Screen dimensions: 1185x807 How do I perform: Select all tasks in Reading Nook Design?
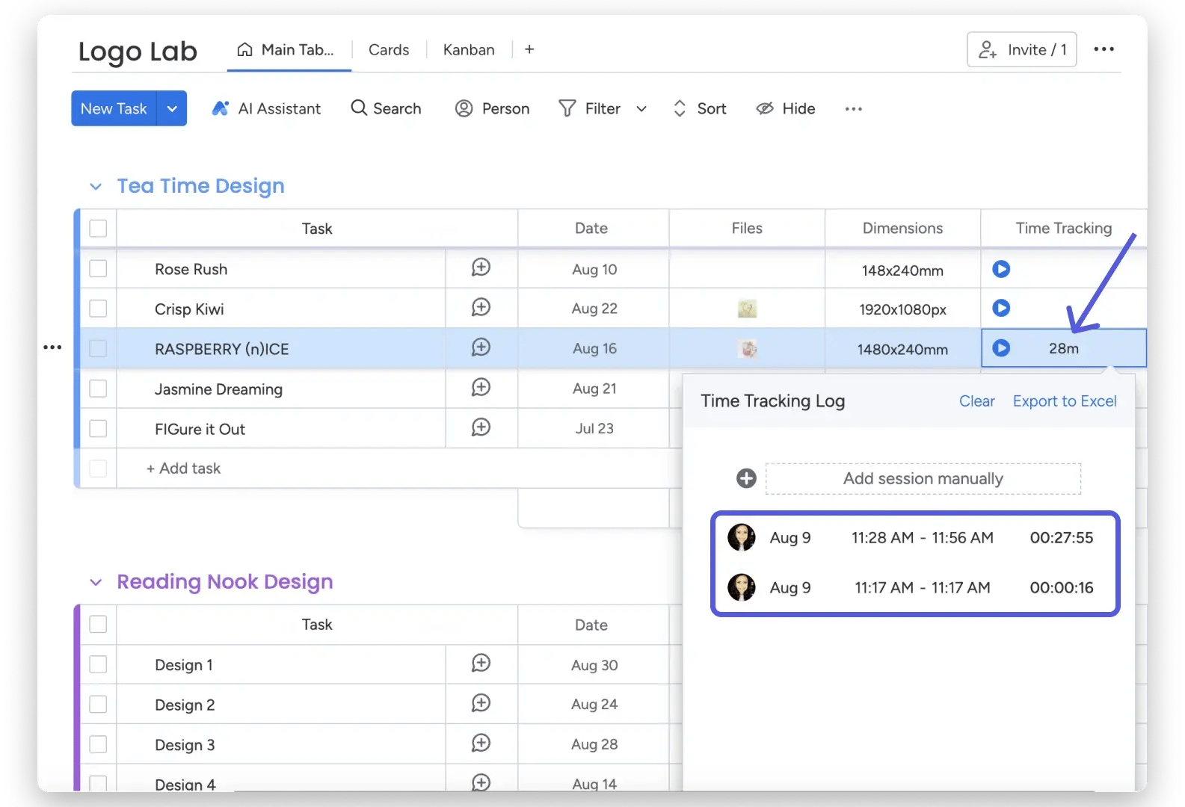tap(98, 624)
